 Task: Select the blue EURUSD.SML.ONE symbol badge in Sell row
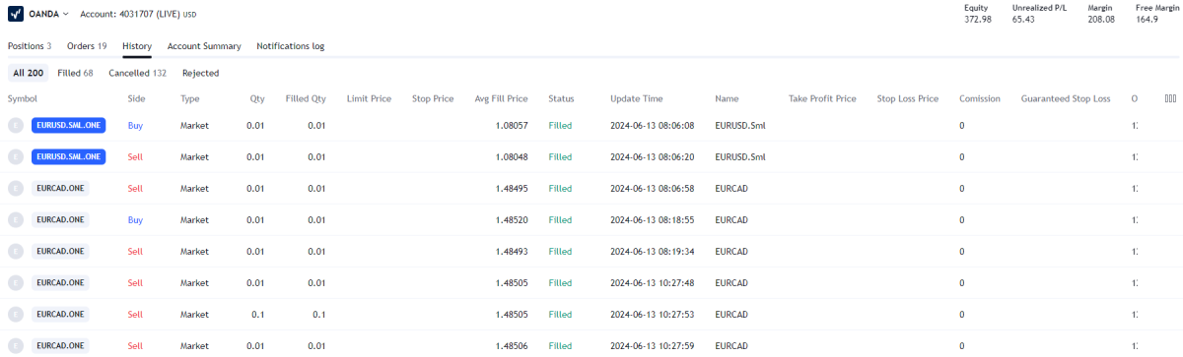[x=68, y=156]
